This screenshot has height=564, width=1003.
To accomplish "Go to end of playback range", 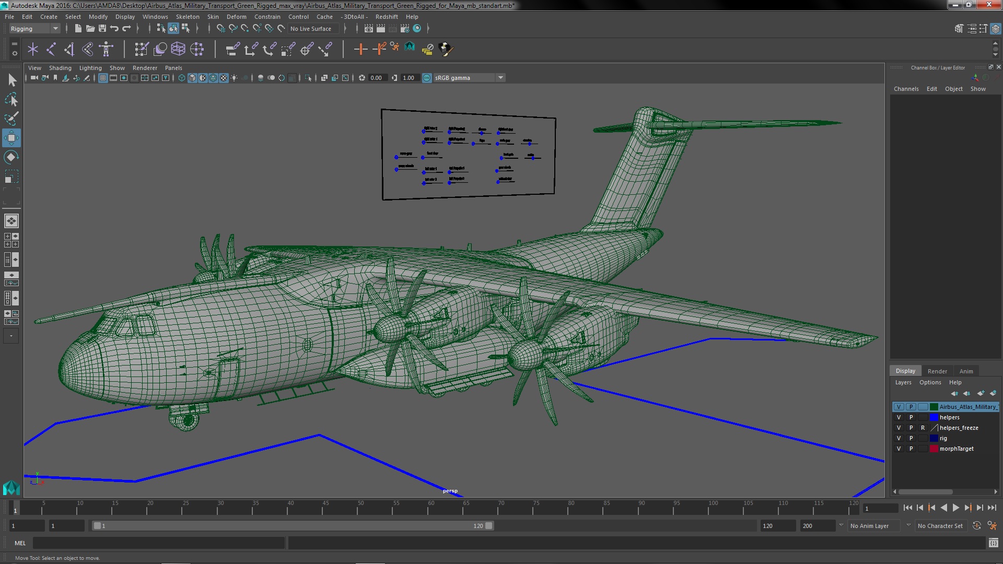I will (992, 508).
